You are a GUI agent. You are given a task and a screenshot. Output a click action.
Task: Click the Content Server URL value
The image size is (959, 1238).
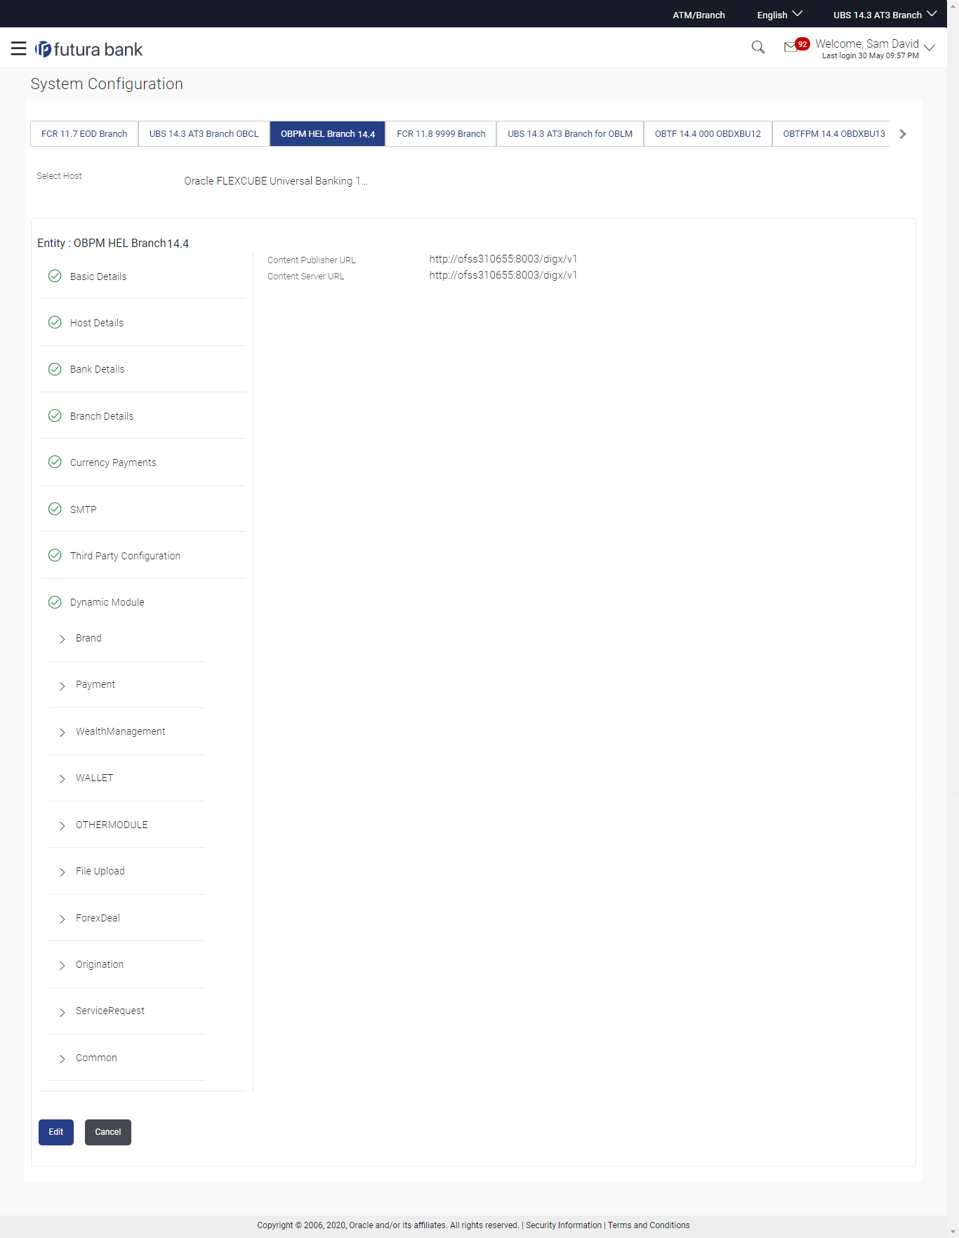coord(503,275)
